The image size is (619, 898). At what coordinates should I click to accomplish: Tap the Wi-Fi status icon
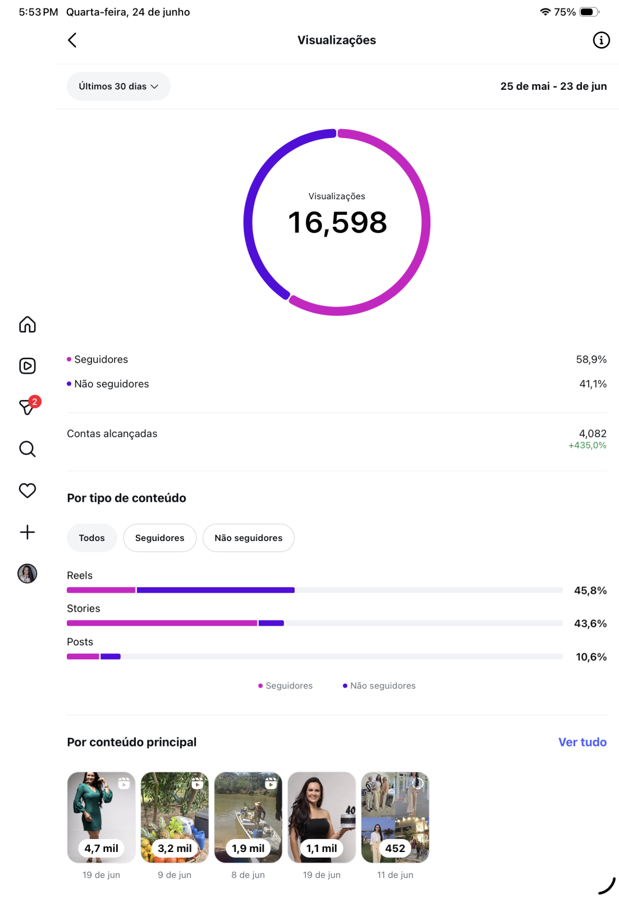point(545,12)
